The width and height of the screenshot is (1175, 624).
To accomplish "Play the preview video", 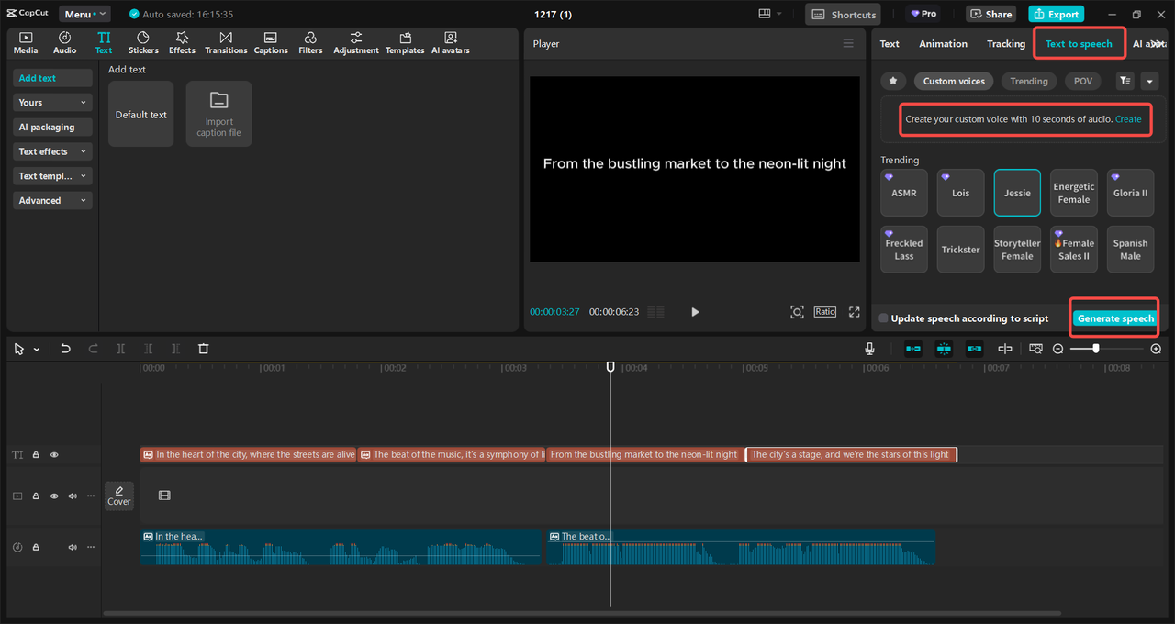I will pos(695,312).
